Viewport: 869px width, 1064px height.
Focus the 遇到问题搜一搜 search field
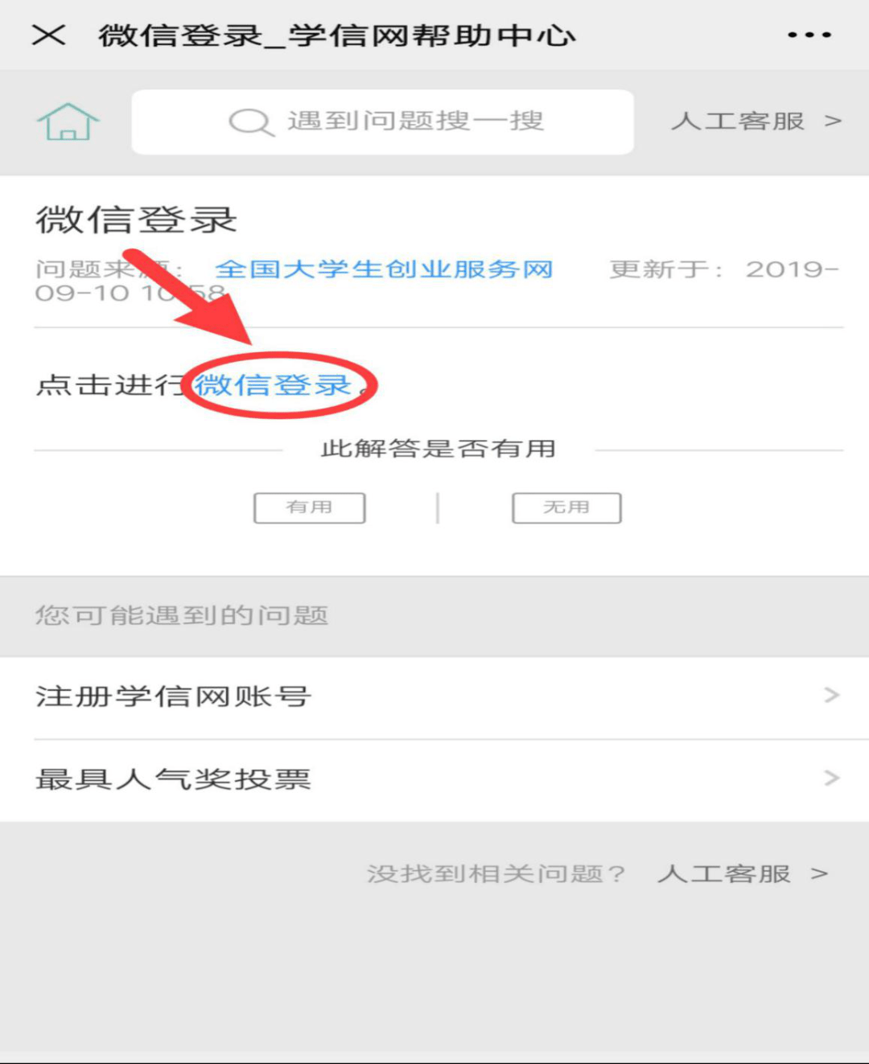click(x=383, y=121)
